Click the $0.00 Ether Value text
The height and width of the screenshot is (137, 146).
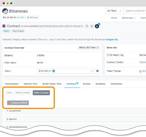click(x=40, y=63)
